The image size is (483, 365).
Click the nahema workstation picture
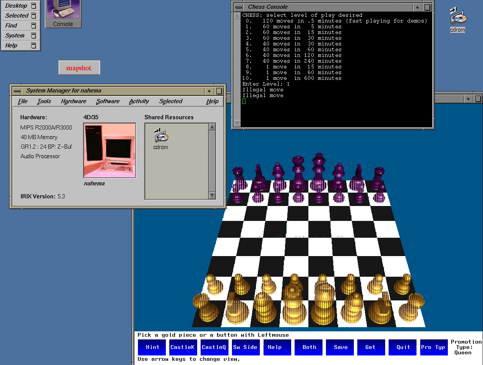(110, 150)
